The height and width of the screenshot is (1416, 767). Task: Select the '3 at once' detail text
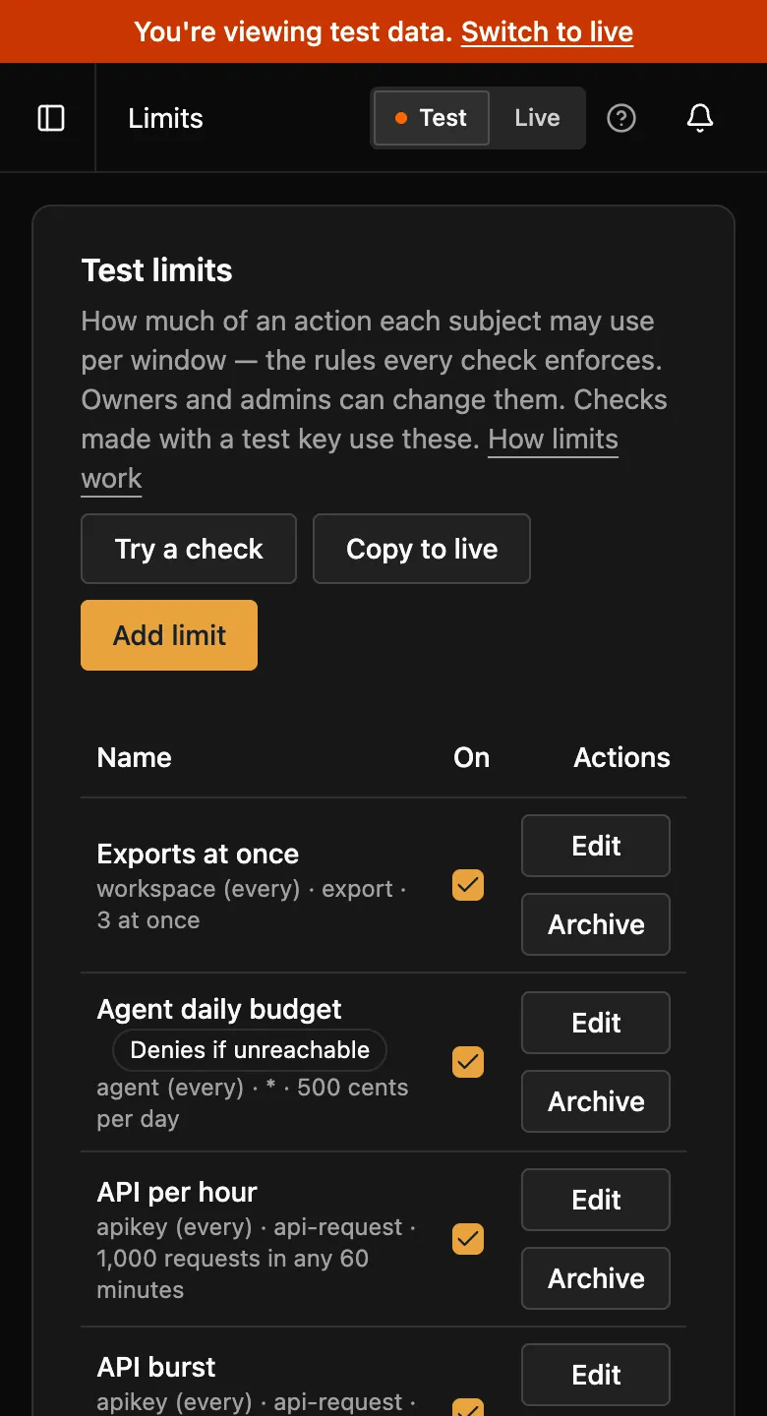[x=148, y=920]
